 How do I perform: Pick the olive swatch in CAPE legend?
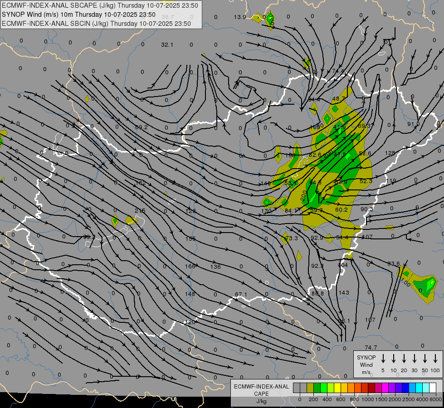[310, 388]
